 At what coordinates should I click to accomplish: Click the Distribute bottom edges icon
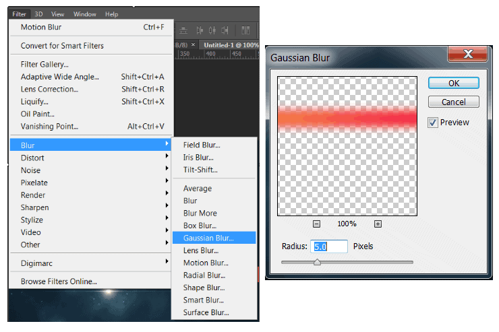click(183, 31)
